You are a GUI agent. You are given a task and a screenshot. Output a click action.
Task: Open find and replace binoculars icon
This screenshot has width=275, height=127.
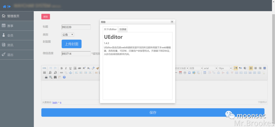click(x=55, y=77)
